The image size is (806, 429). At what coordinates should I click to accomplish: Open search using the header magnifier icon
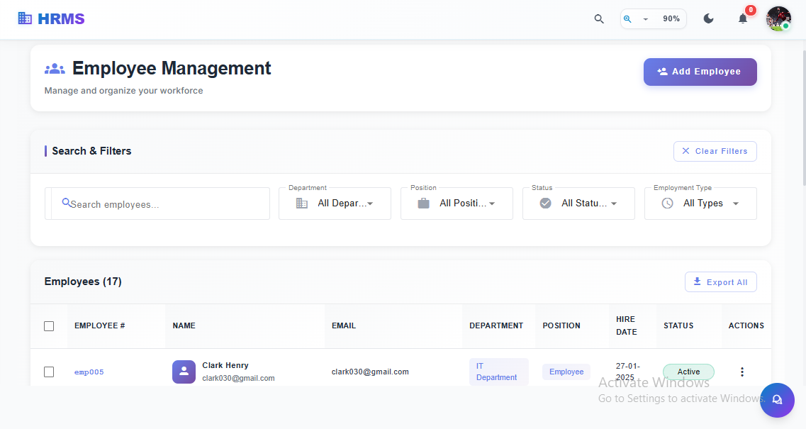(599, 19)
